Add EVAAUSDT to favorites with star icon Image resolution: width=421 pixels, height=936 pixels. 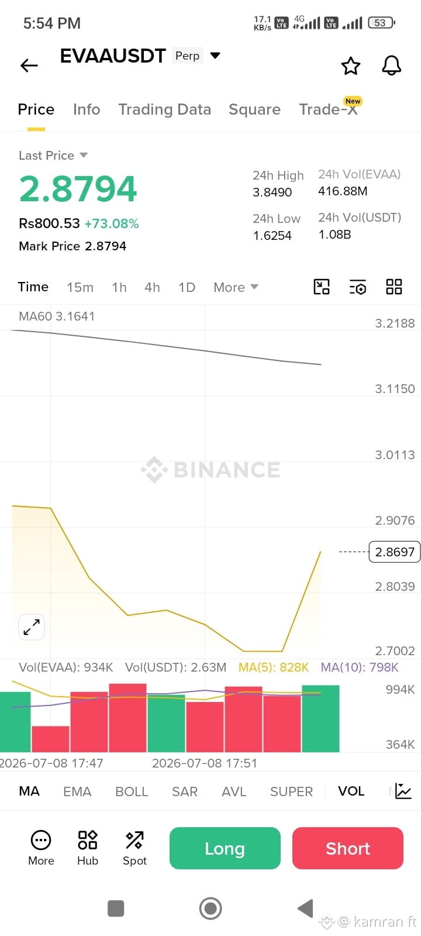[x=351, y=66]
